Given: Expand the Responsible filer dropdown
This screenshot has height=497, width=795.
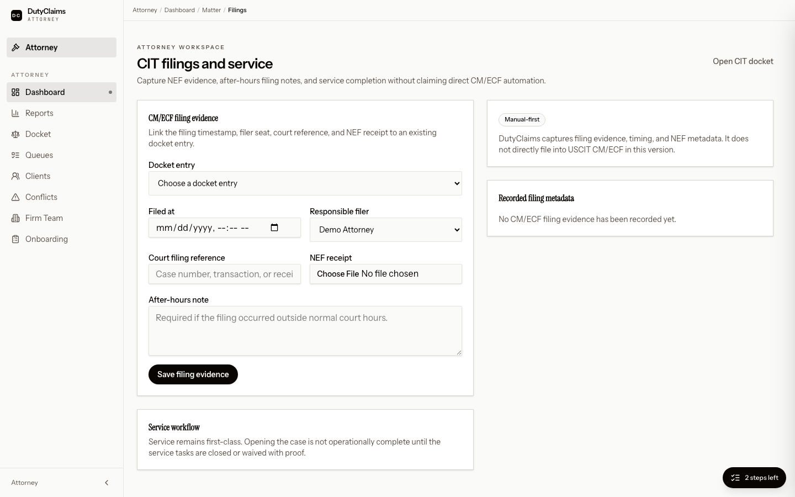Looking at the screenshot, I should tap(386, 230).
